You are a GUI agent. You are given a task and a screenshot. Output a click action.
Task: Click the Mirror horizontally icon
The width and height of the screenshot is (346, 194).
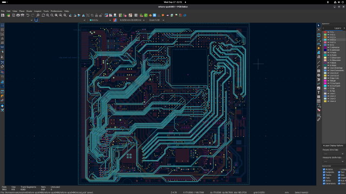tap(83, 15)
